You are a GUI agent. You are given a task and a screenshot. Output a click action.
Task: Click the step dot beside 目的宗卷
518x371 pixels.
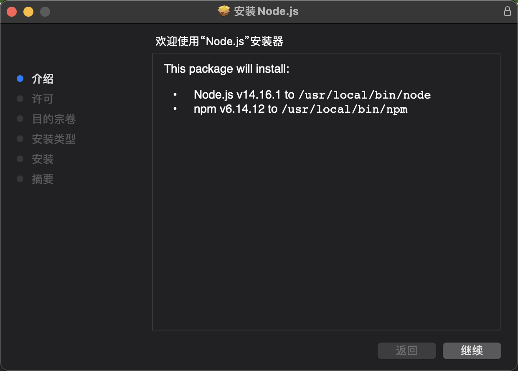pos(20,118)
